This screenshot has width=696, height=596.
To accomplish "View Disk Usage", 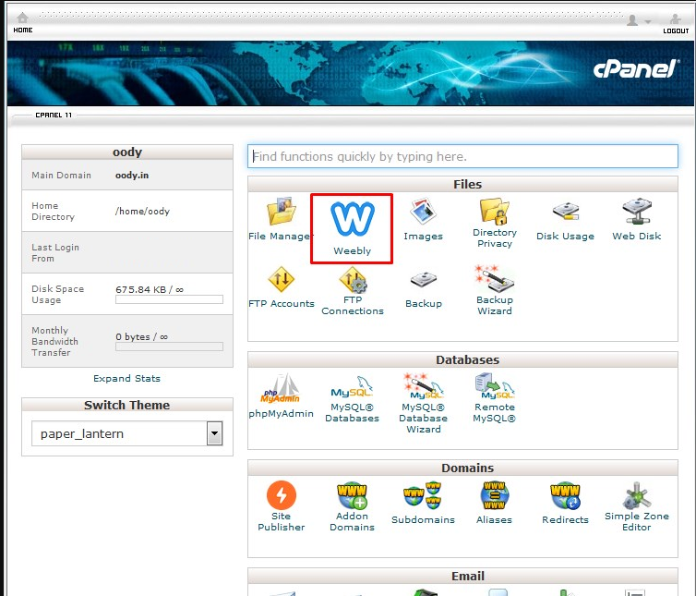I will pyautogui.click(x=566, y=211).
